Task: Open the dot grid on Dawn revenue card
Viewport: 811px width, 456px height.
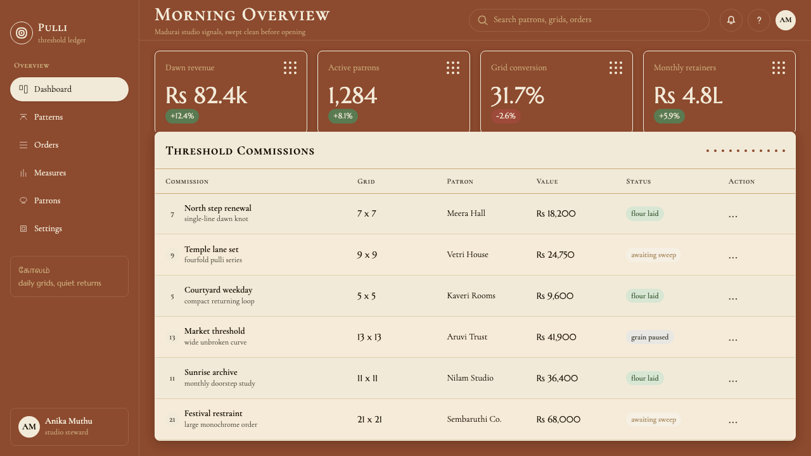Action: [x=290, y=68]
